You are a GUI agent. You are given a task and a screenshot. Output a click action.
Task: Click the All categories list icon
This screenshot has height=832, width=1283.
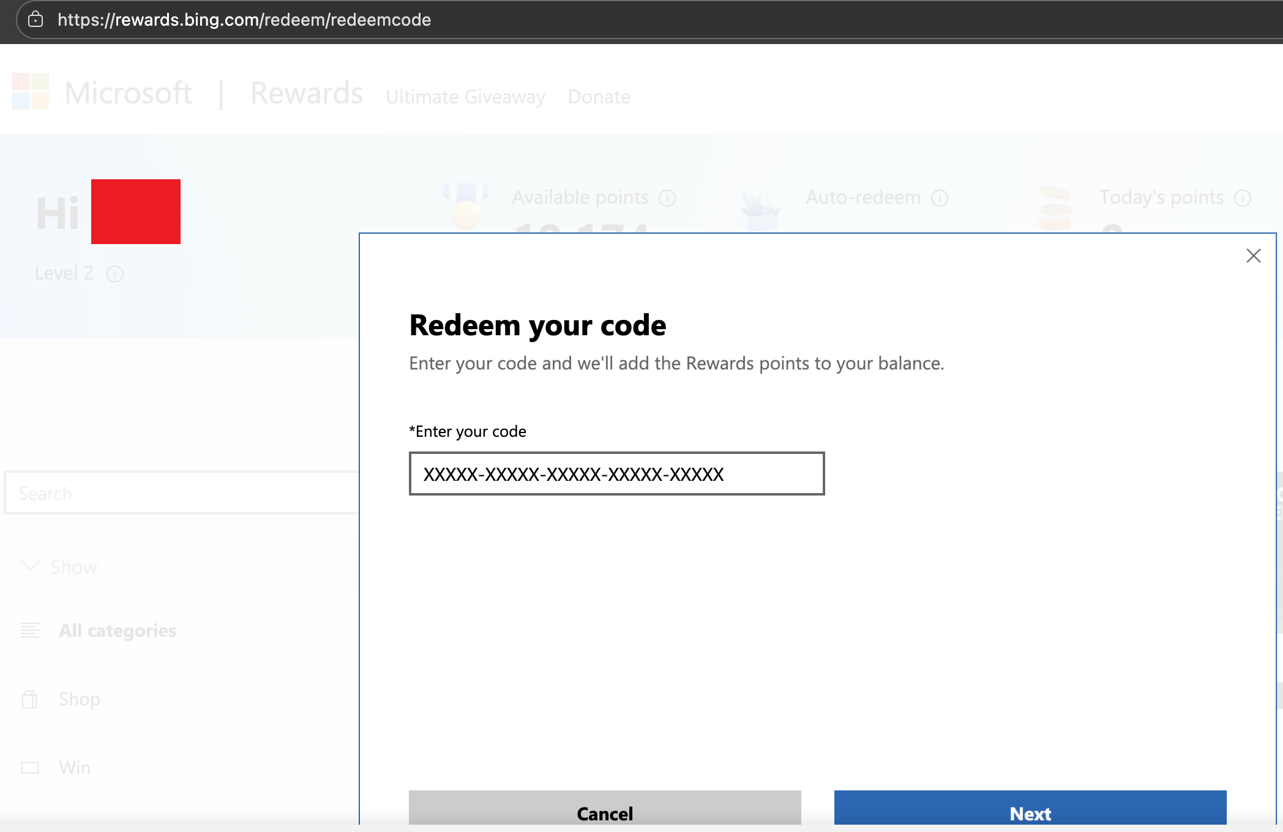point(30,630)
